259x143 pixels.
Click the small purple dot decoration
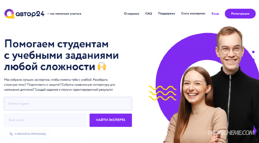[x=253, y=52]
